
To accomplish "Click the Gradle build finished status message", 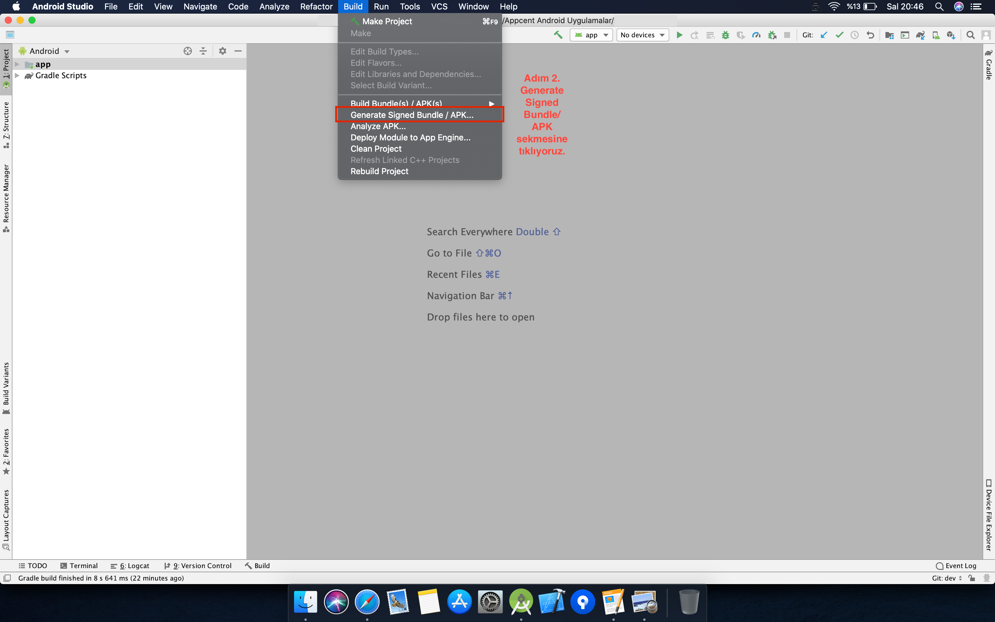I will tap(101, 578).
